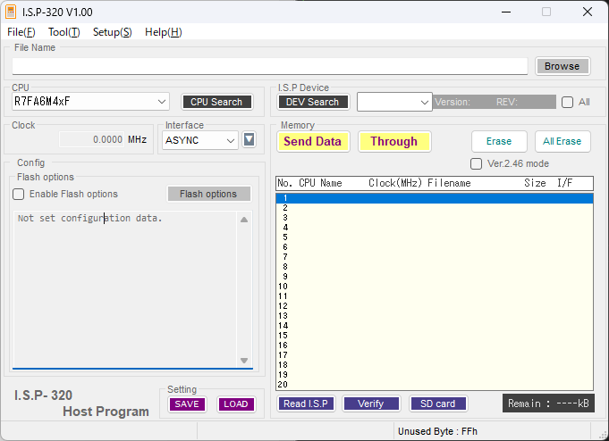The width and height of the screenshot is (609, 441).
Task: Click the CPU Search button
Action: 216,102
